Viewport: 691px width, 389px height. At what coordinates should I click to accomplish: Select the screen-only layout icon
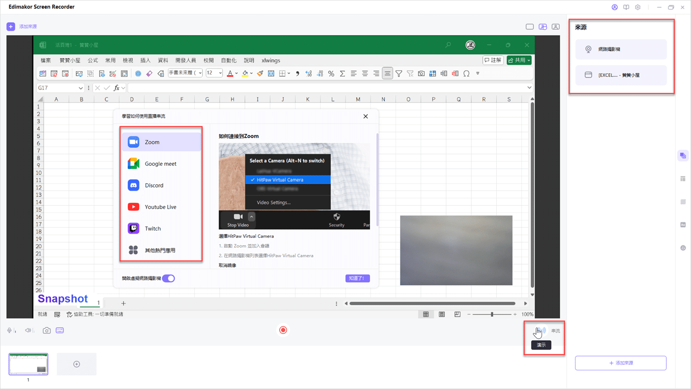530,27
